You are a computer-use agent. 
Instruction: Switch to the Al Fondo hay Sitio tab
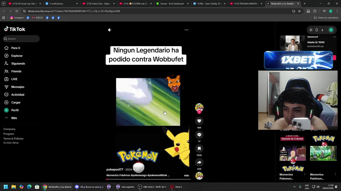24,4
